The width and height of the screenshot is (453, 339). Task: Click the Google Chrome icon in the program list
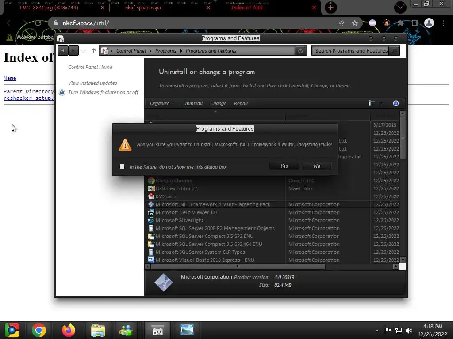151,181
